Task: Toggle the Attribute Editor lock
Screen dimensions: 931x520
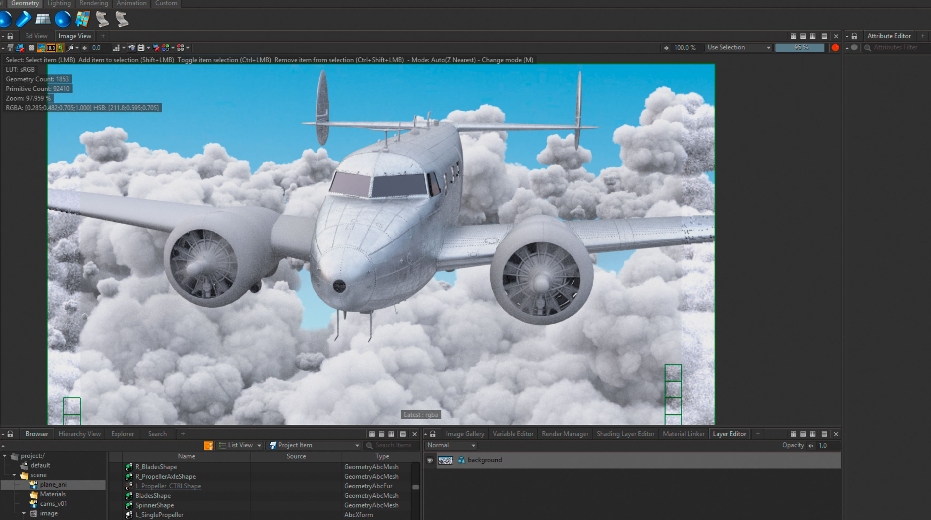Action: coord(854,36)
